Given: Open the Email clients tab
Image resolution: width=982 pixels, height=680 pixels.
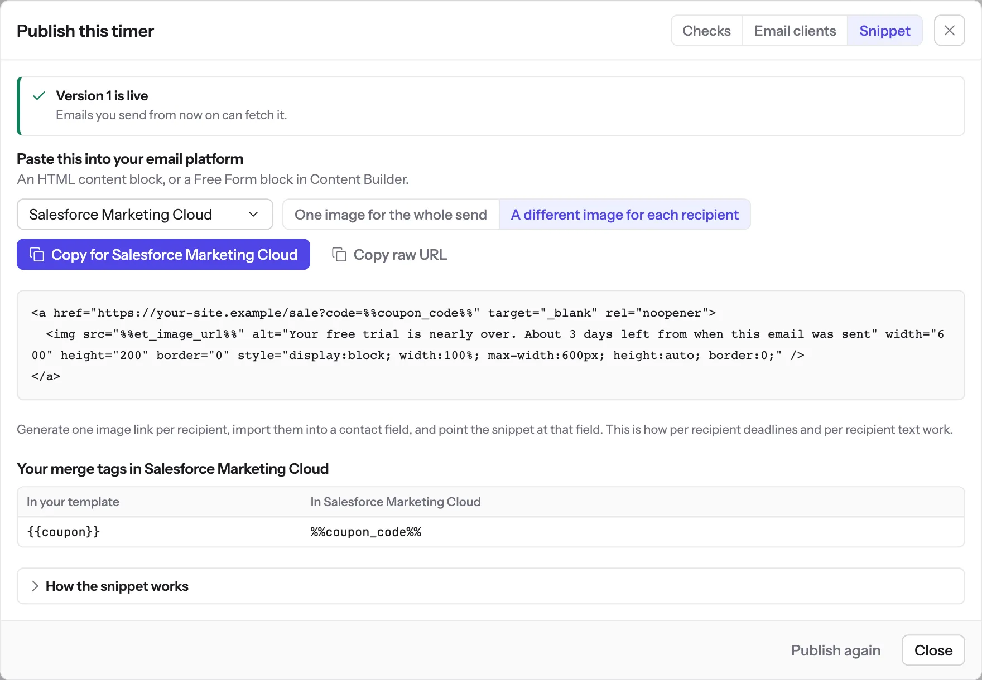Looking at the screenshot, I should click(x=795, y=31).
